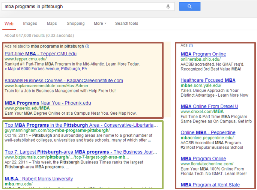Screen dimensions: 257x190
Task: Click 'Earn Your MBA Degree Online' description
Action: (71, 113)
